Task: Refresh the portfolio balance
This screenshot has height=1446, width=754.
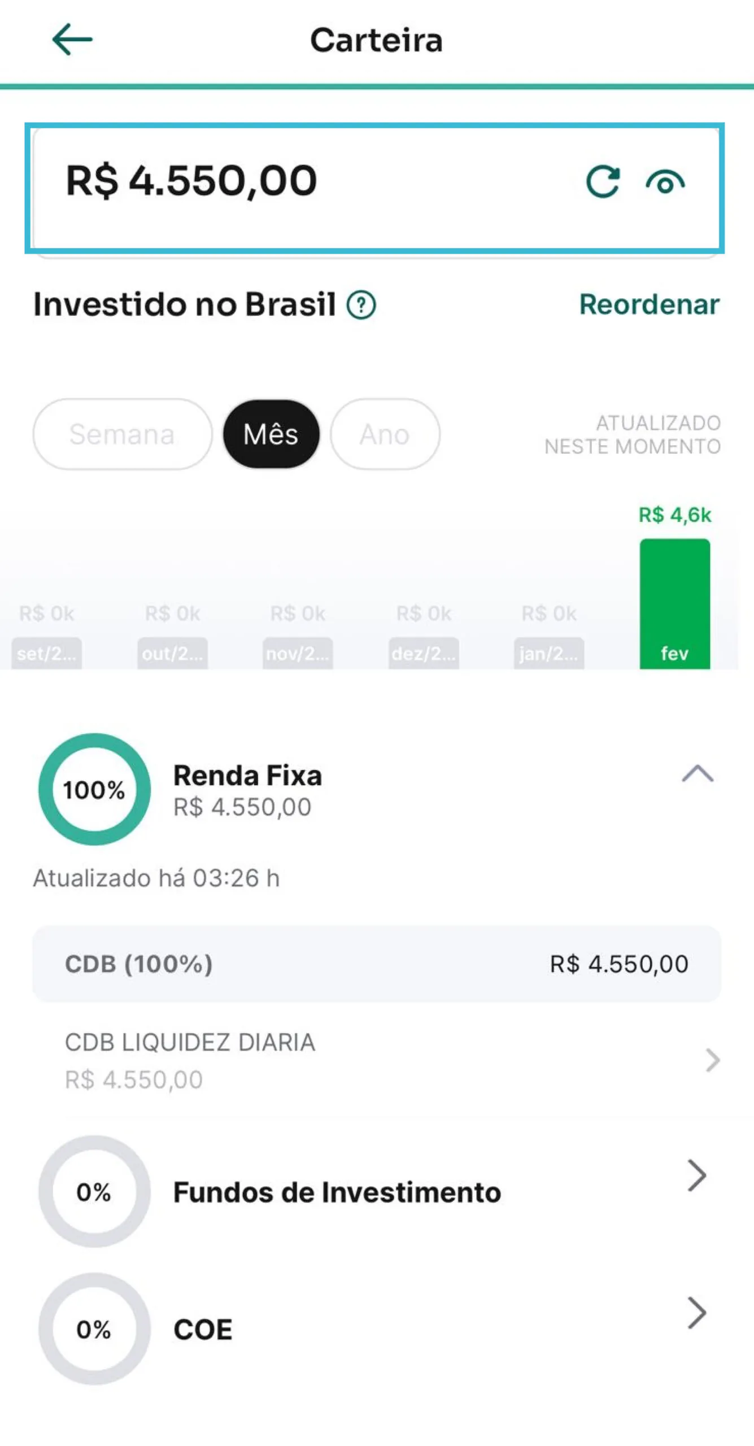Action: coord(603,182)
